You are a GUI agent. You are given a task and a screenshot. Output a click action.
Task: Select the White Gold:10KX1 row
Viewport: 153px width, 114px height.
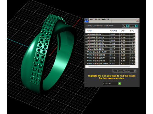pos(110,55)
